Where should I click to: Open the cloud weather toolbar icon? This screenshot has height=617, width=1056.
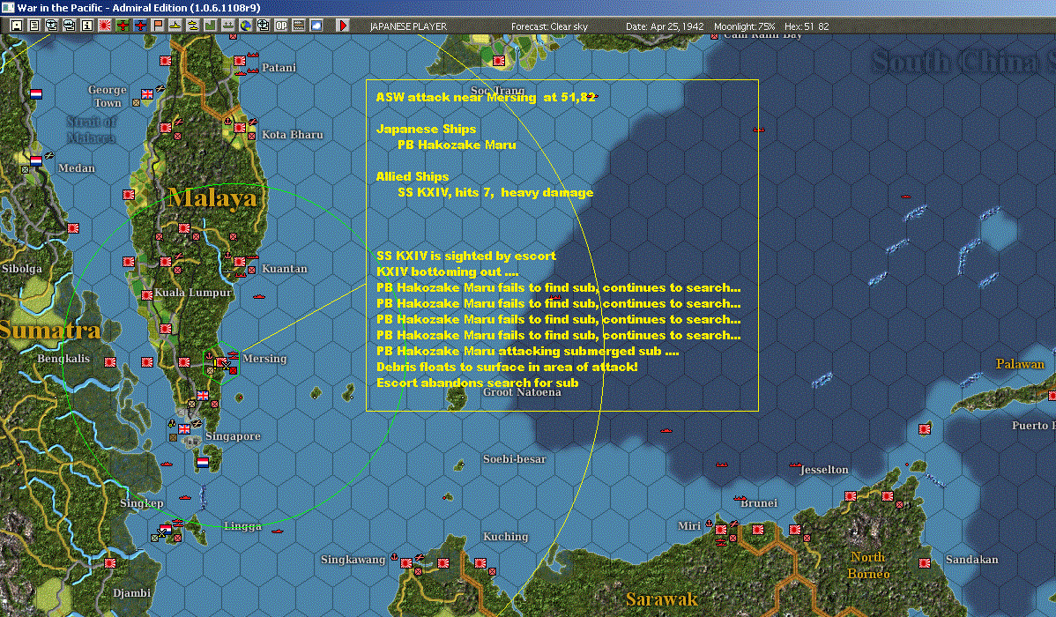tap(316, 26)
